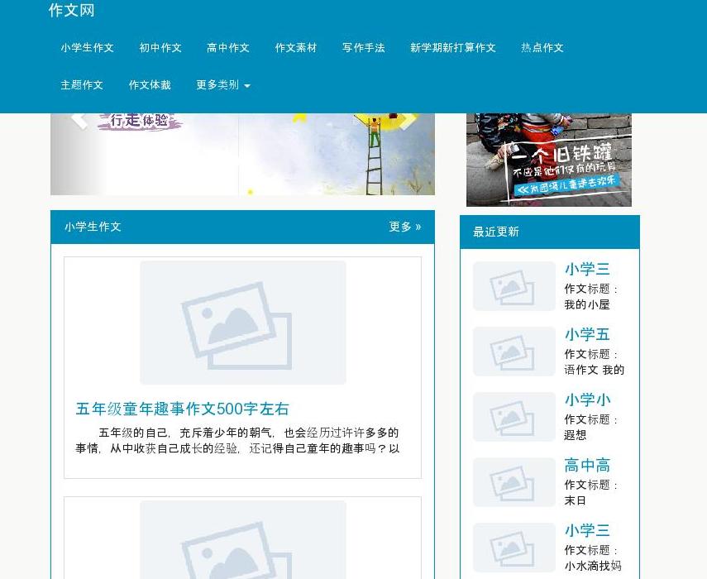
Task: Click the text 语作文 我的
Action: click(595, 371)
